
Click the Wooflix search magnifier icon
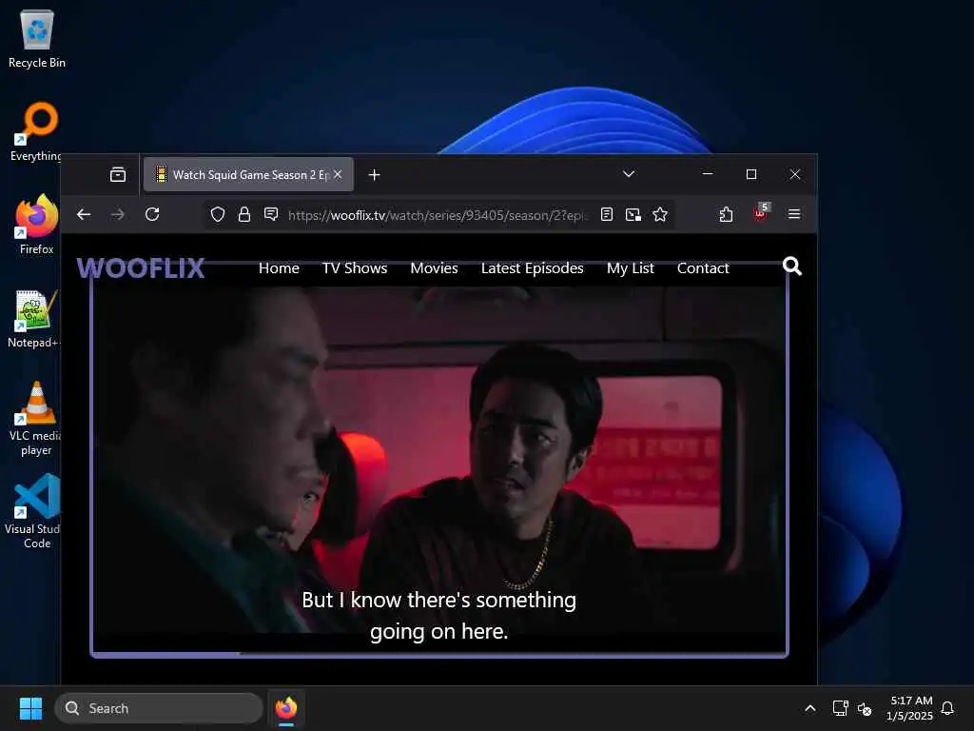(x=792, y=267)
